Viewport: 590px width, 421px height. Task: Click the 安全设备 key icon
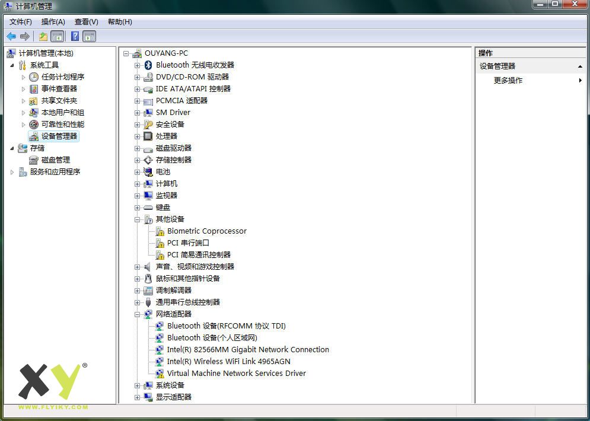pyautogui.click(x=148, y=125)
